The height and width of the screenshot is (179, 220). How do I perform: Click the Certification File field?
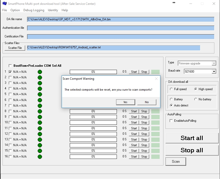[121, 37]
